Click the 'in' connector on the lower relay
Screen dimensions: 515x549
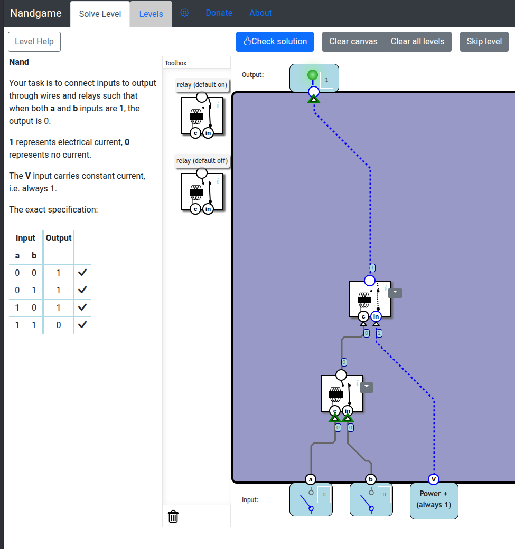(347, 411)
